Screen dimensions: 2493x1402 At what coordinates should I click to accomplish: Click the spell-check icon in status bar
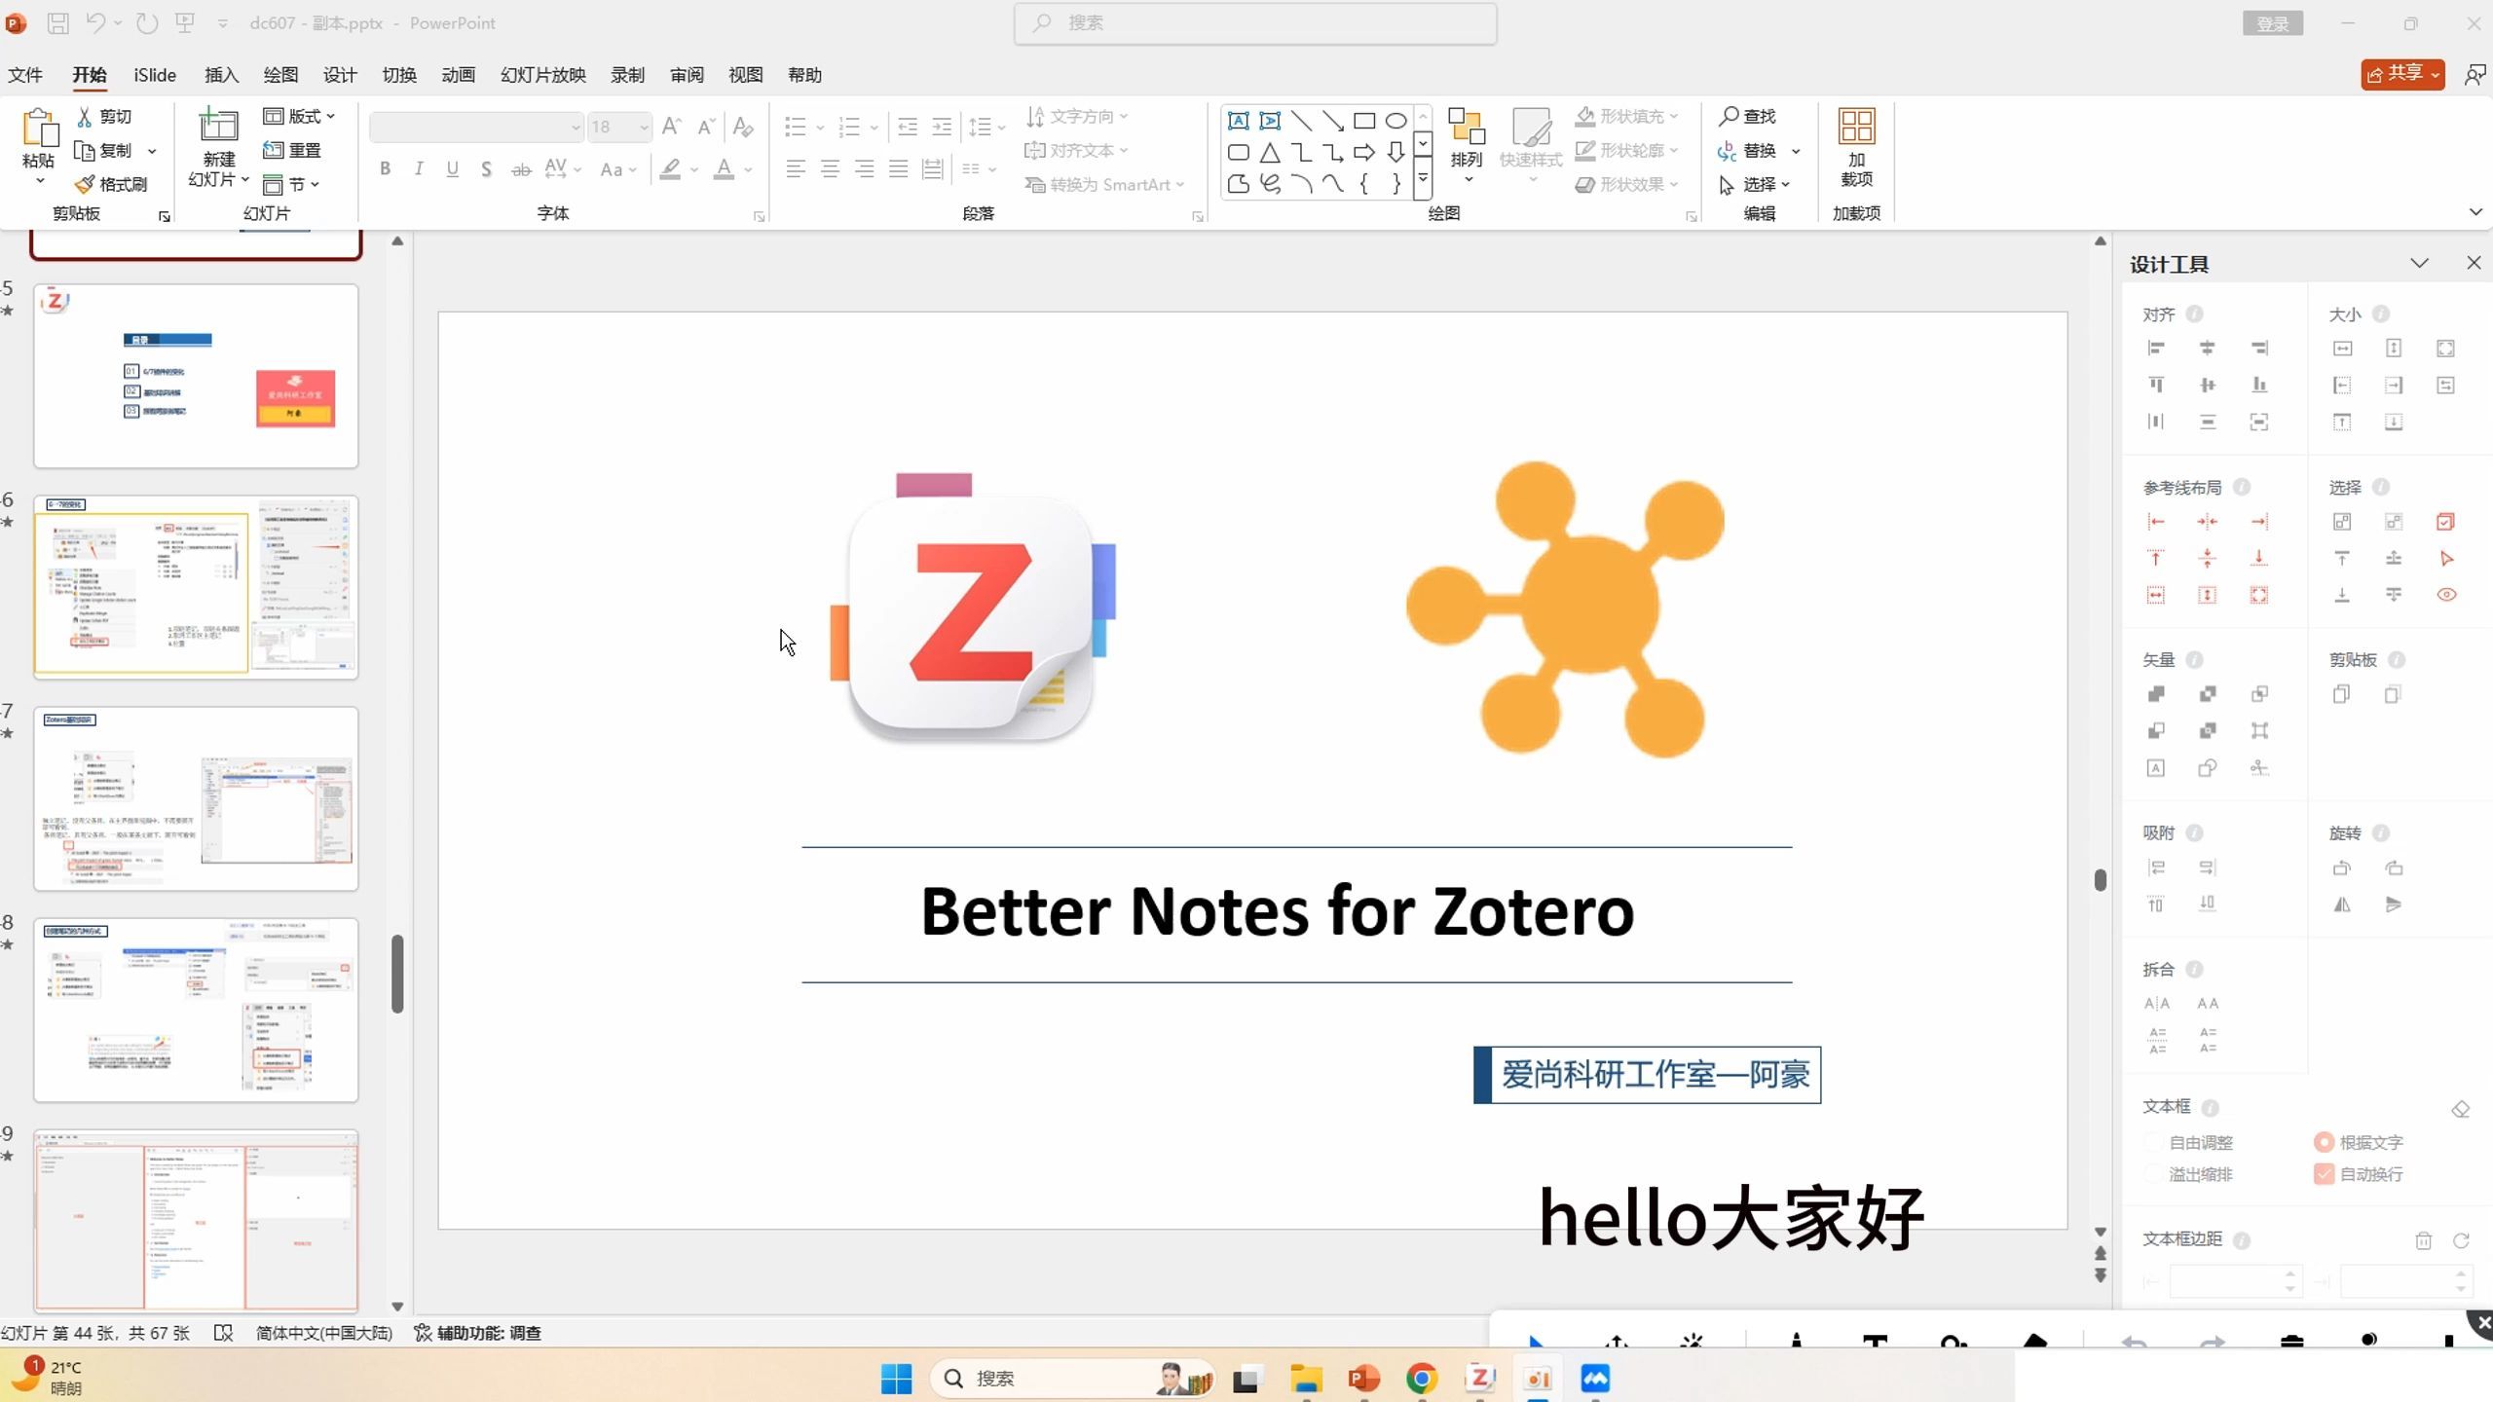tap(223, 1333)
